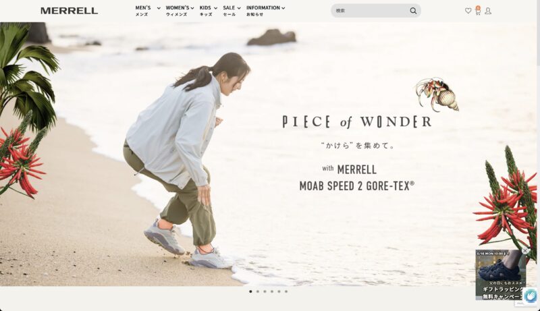The height and width of the screenshot is (311, 540).
Task: Click the PIECE of WONDER headline
Action: (357, 122)
